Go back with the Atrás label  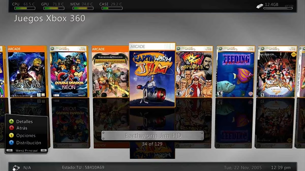22,128
